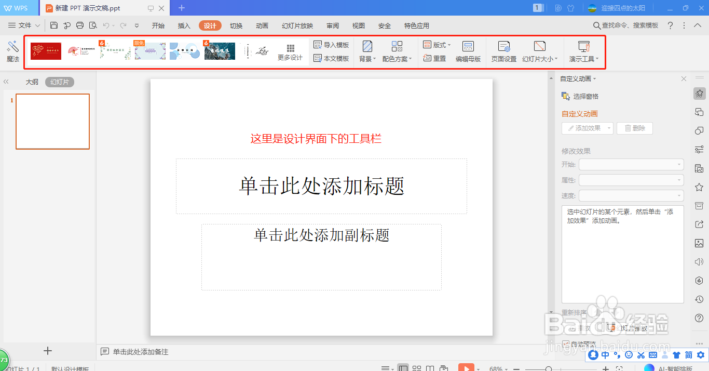The height and width of the screenshot is (371, 709).
Task: Open the 速度 speed combo box
Action: [631, 196]
